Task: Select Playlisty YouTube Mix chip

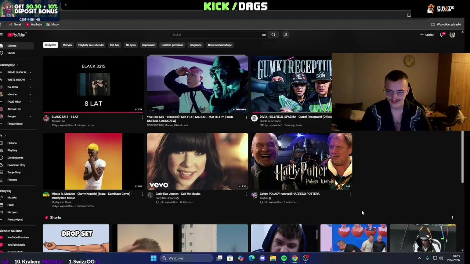Action: tap(91, 45)
